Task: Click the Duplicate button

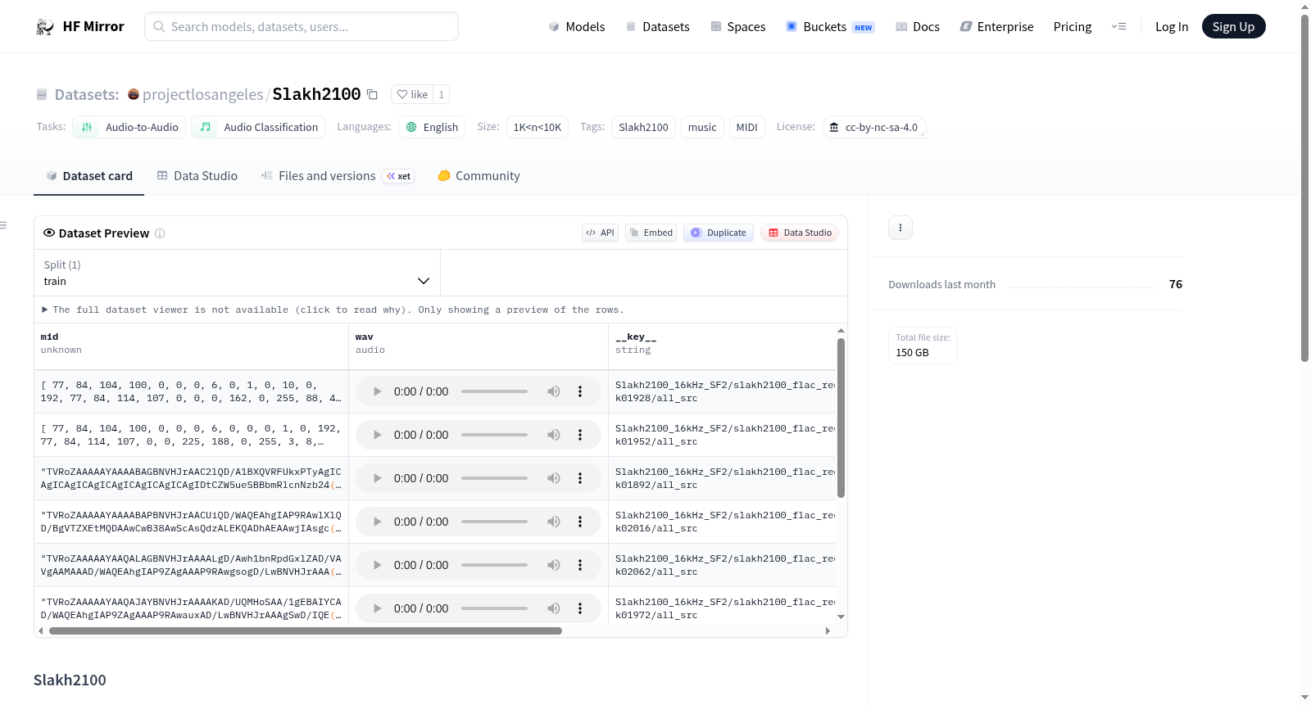Action: click(719, 233)
